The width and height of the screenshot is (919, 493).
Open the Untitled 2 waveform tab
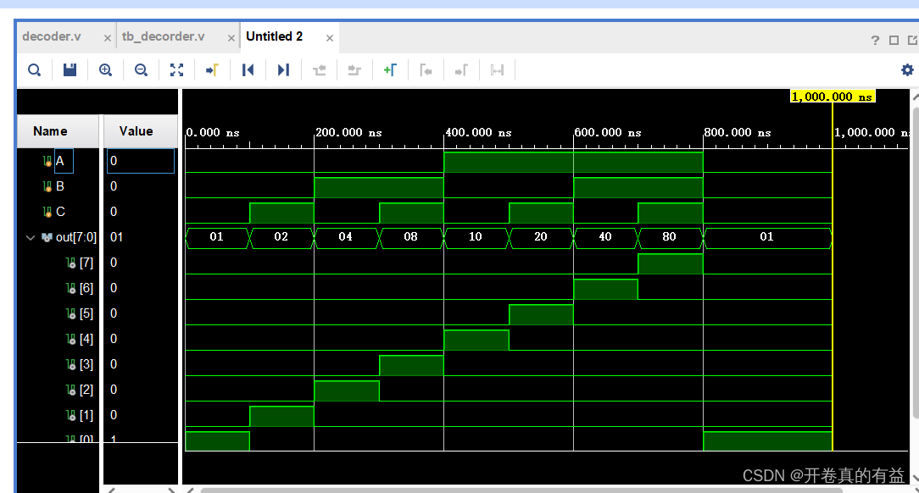pyautogui.click(x=273, y=36)
